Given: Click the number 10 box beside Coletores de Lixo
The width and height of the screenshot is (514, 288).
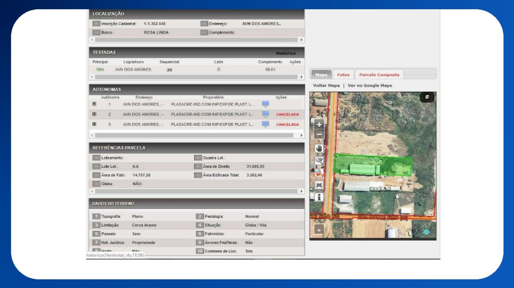Looking at the screenshot, I should 200,251.
